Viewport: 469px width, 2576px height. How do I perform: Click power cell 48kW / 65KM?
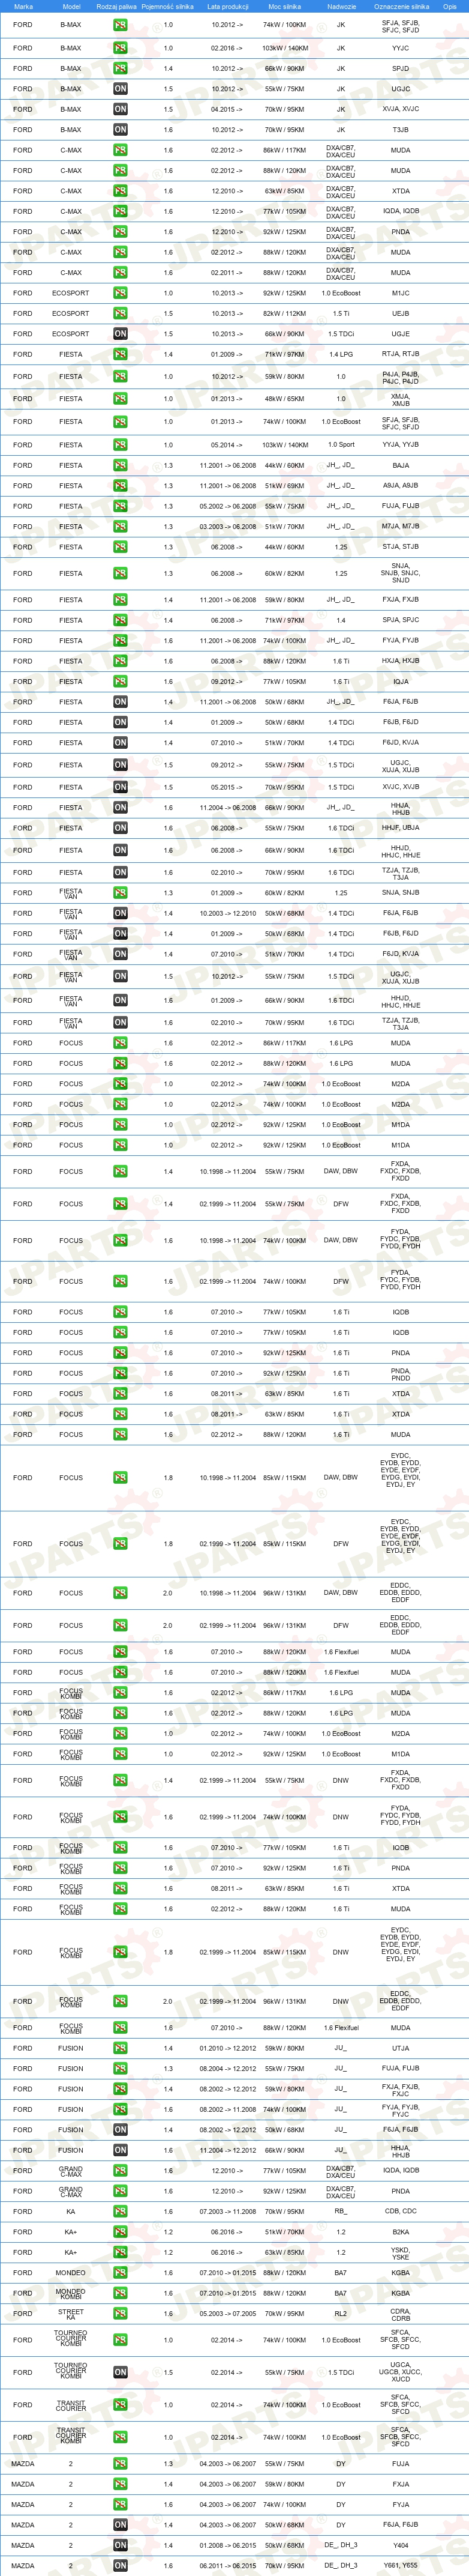tap(285, 399)
